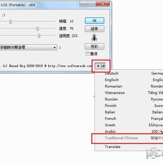Screen dimensions: 163x163
Task: Click the ant icon below the 結束 button
Action: click(94, 38)
